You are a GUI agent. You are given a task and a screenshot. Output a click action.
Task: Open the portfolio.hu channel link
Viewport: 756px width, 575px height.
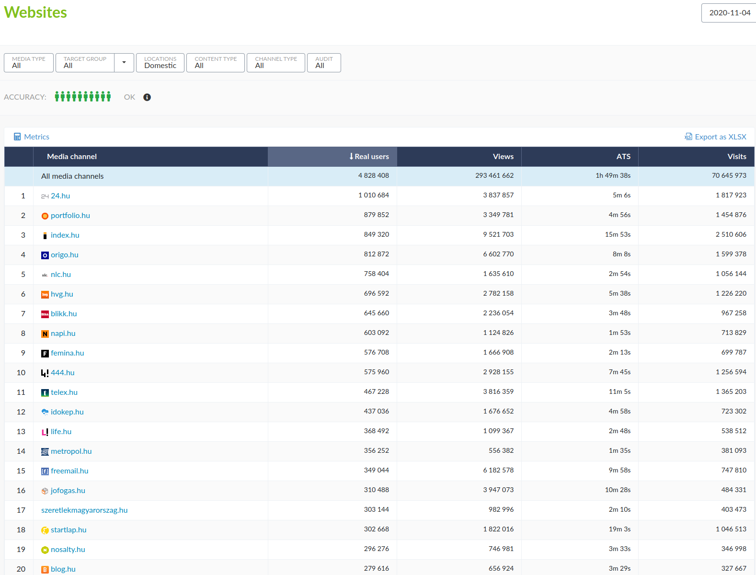(70, 216)
